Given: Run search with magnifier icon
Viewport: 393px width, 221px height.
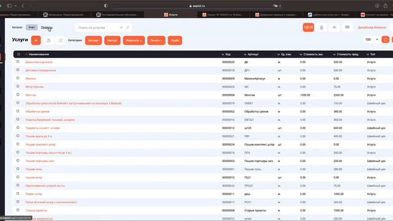Looking at the screenshot, I should 127,28.
